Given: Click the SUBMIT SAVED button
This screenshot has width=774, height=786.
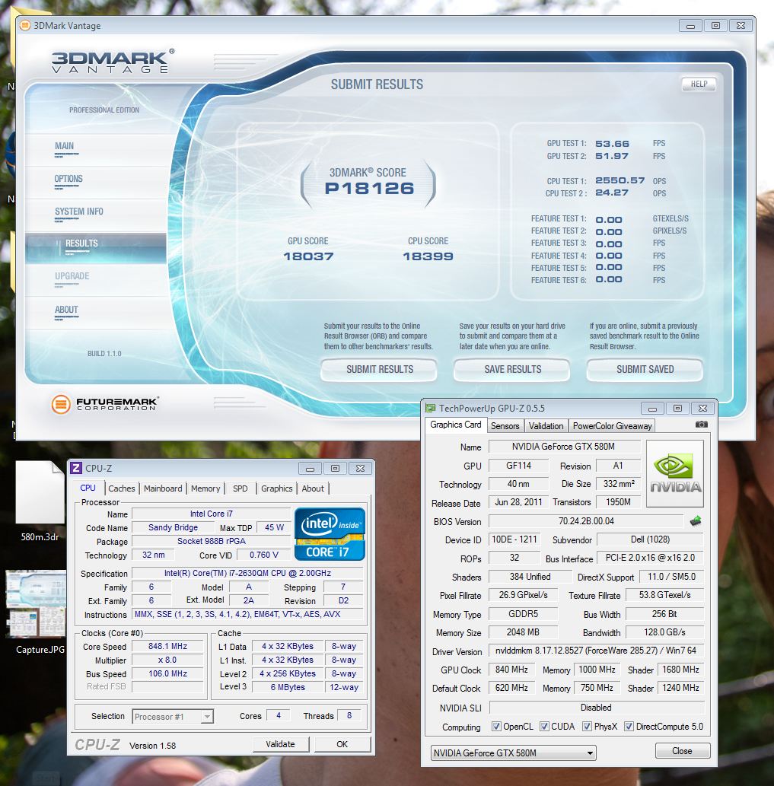Looking at the screenshot, I should [x=645, y=370].
